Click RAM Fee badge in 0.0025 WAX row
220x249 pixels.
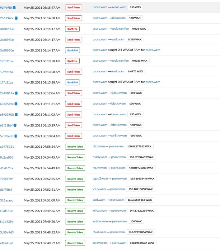(72, 61)
